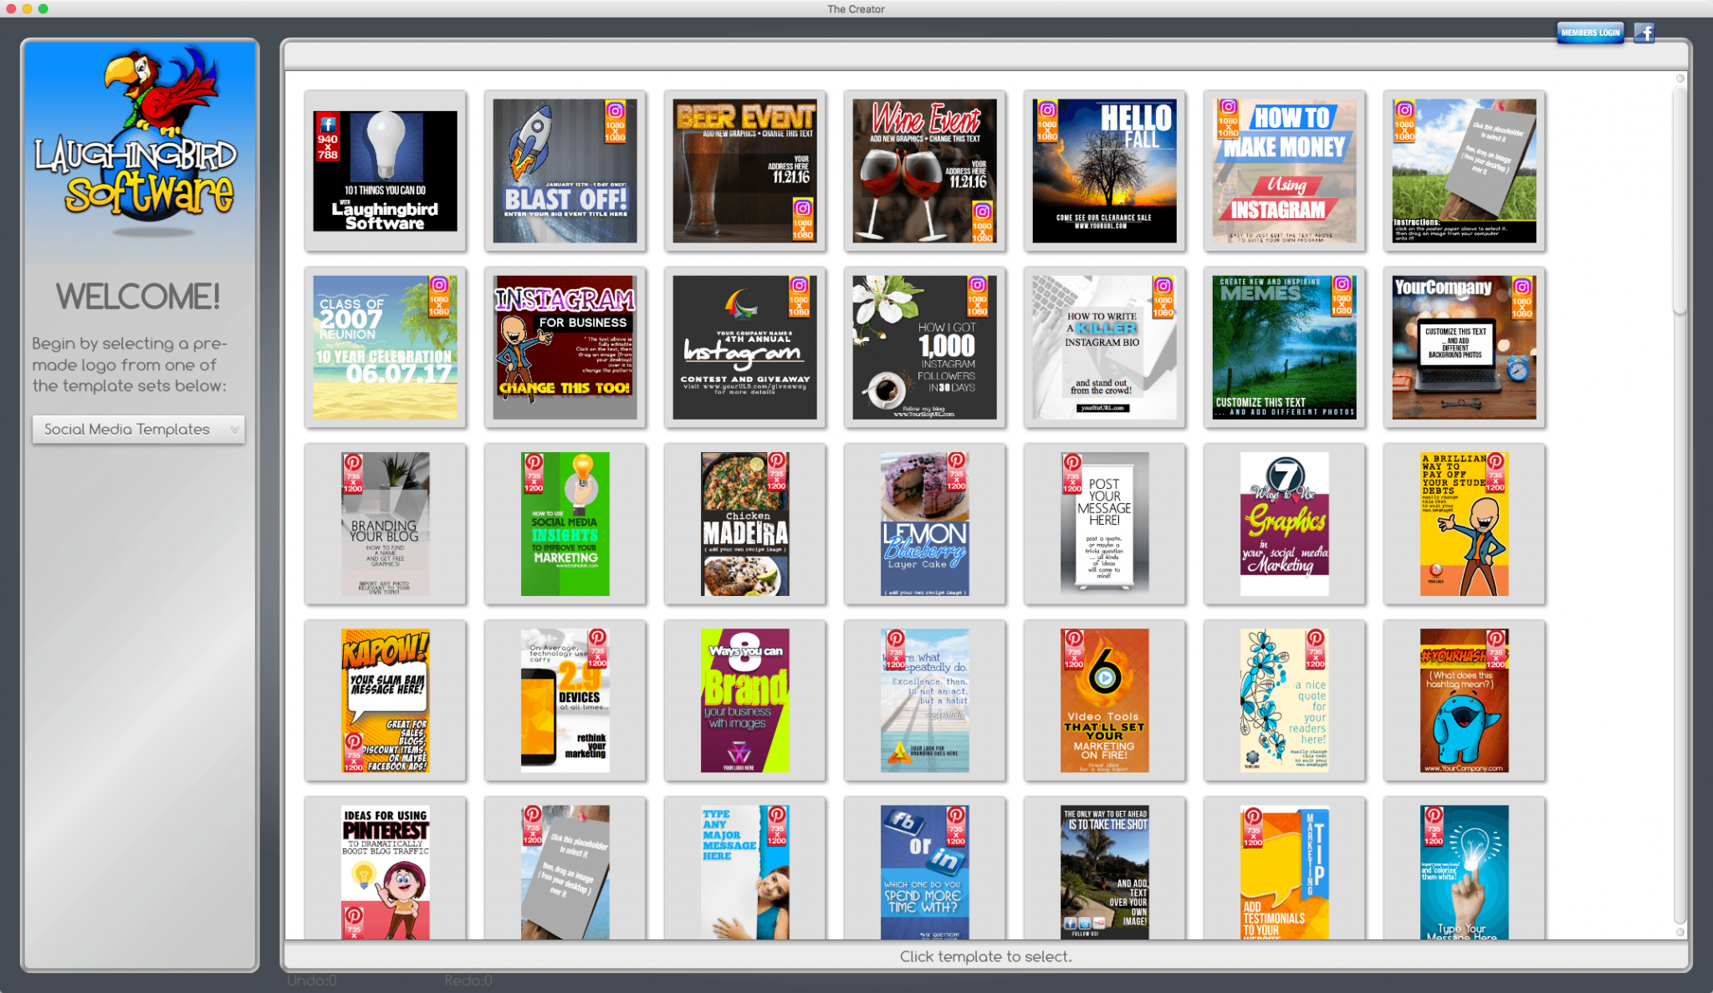Pick the Wine Event template
Image resolution: width=1713 pixels, height=993 pixels.
[x=924, y=171]
